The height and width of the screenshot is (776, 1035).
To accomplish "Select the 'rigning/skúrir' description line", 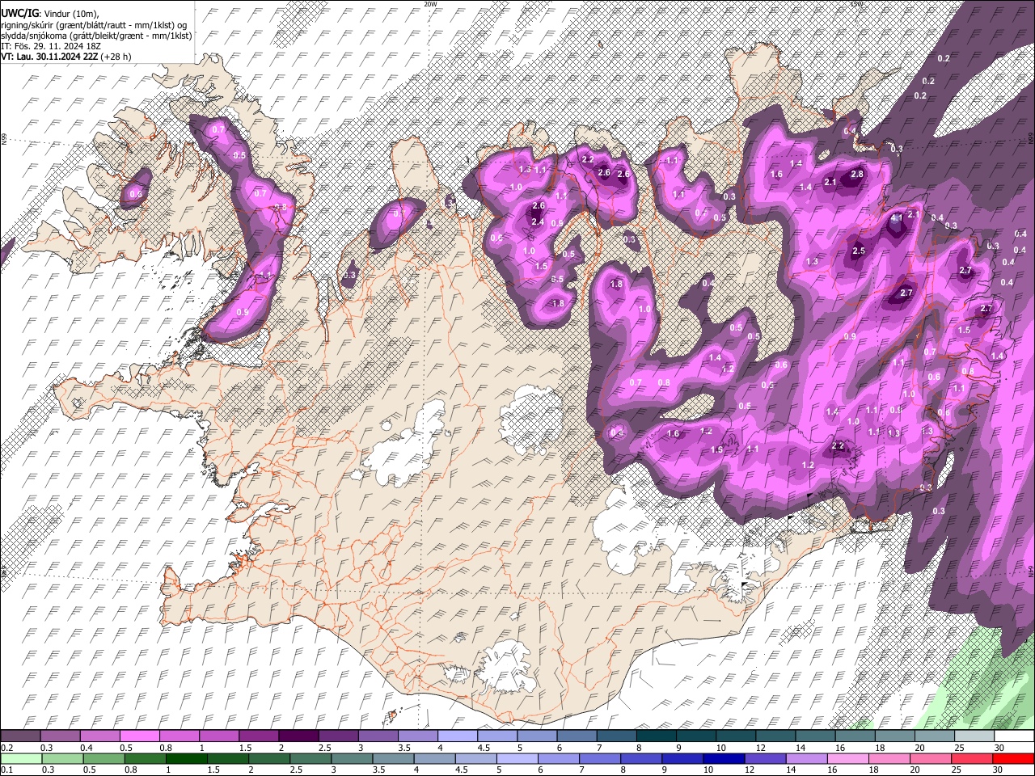I will 94,24.
